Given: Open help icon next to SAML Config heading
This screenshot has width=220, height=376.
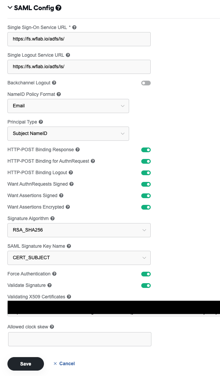Looking at the screenshot, I should tap(58, 8).
